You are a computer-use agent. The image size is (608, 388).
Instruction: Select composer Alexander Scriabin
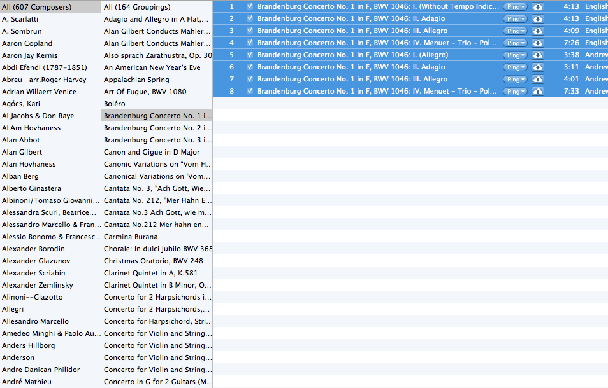point(50,273)
